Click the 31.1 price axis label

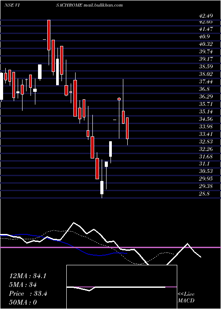tap(204, 164)
